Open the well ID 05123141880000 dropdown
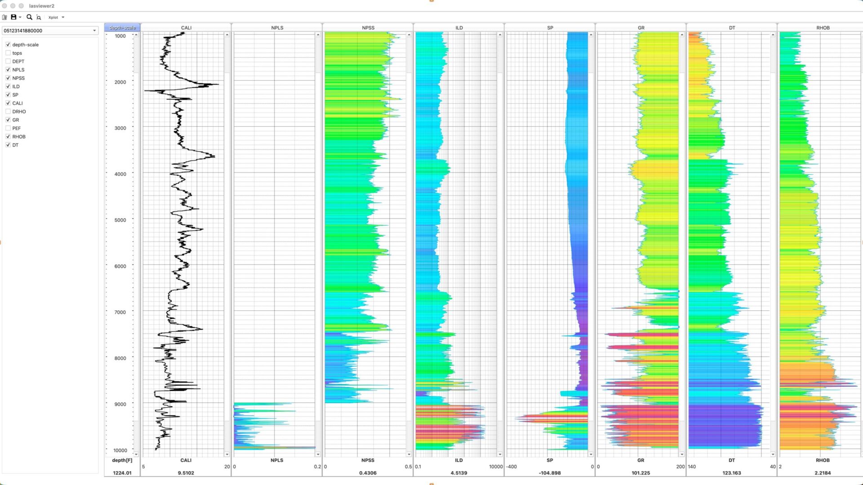863x485 pixels. pyautogui.click(x=94, y=31)
